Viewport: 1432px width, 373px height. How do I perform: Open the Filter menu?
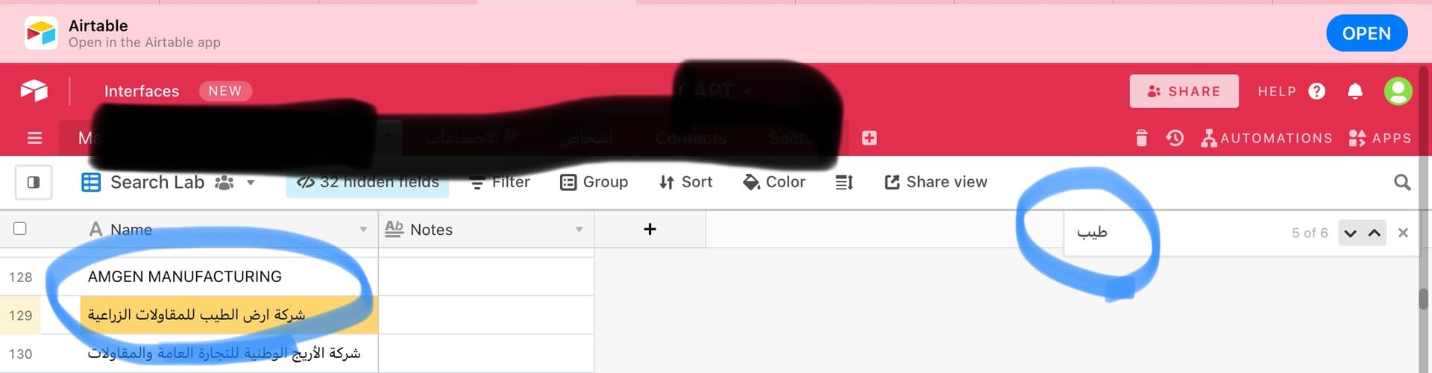pos(500,182)
